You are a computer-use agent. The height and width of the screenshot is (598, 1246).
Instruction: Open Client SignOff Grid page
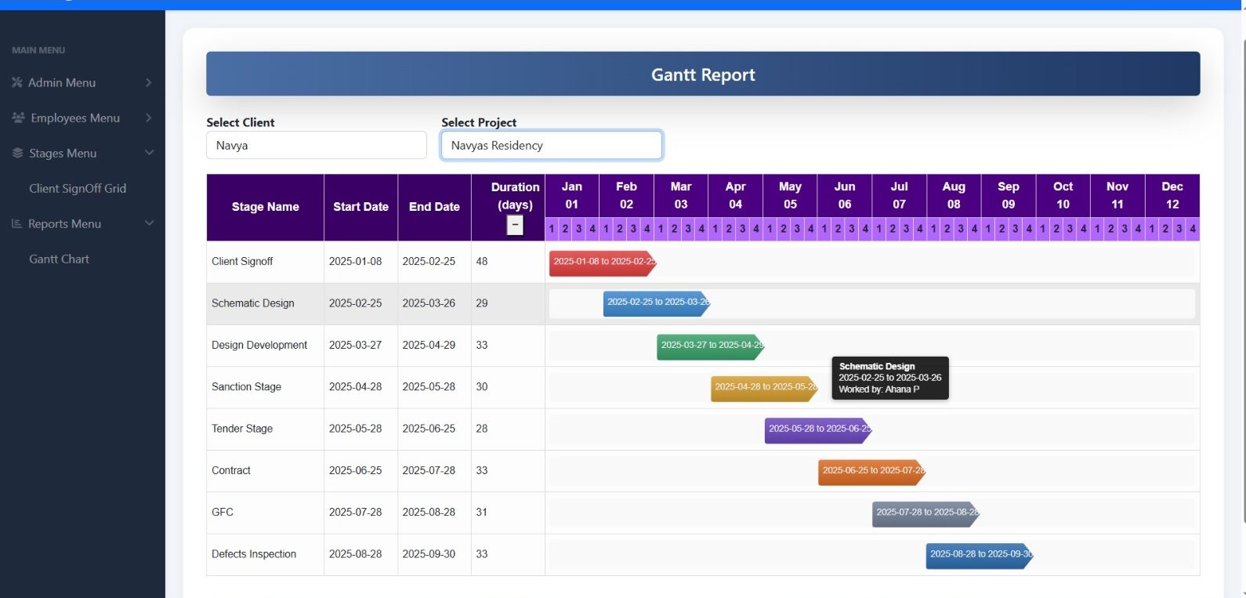point(78,188)
